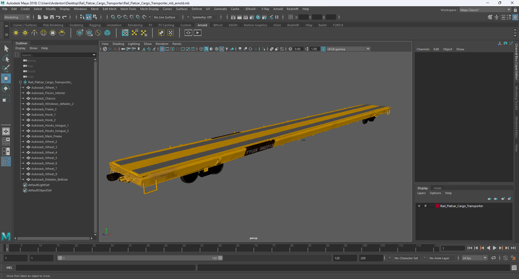
Task: Open the Mesh Tools menu
Action: coord(128,9)
